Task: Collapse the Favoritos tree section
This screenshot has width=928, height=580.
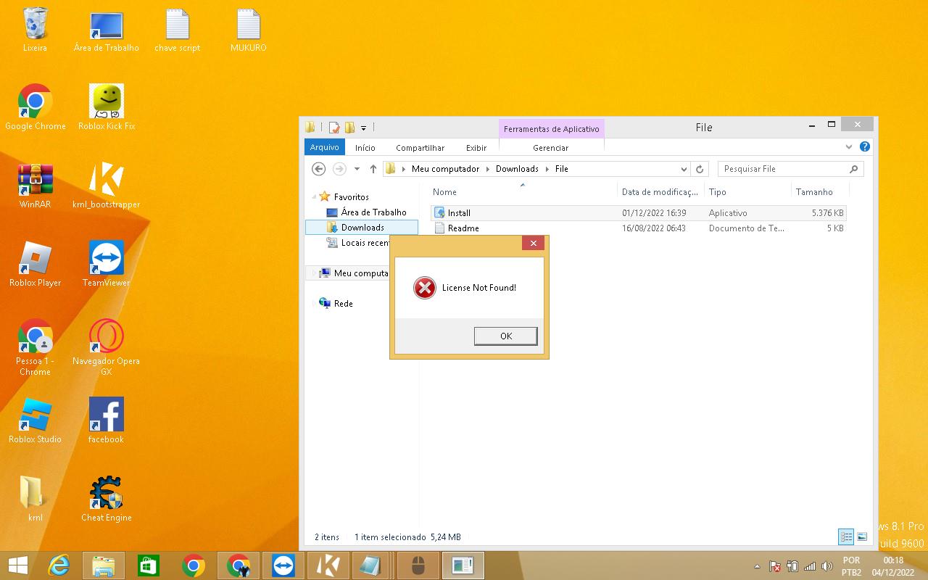Action: click(315, 197)
